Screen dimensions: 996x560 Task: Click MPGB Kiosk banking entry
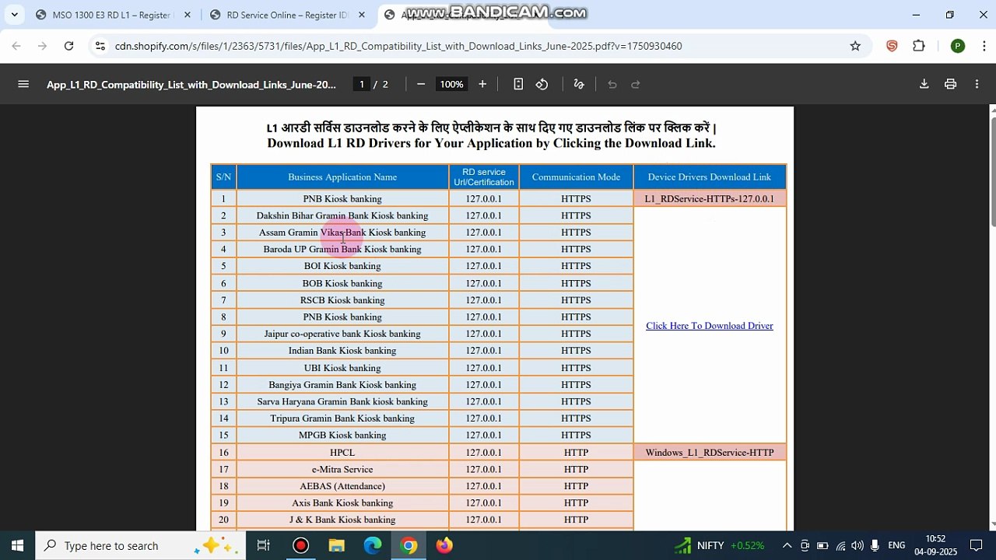pos(342,435)
